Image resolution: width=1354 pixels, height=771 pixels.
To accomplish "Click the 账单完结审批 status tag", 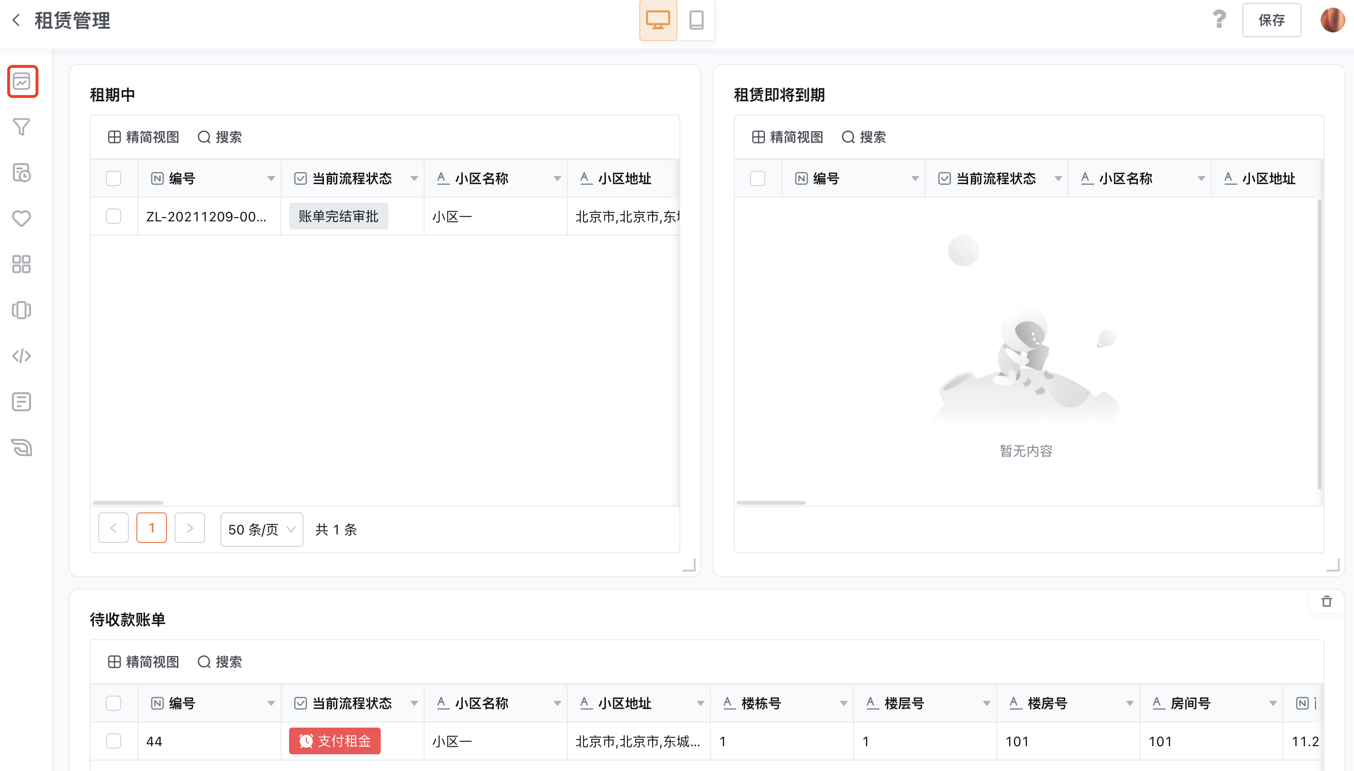I will tap(338, 216).
